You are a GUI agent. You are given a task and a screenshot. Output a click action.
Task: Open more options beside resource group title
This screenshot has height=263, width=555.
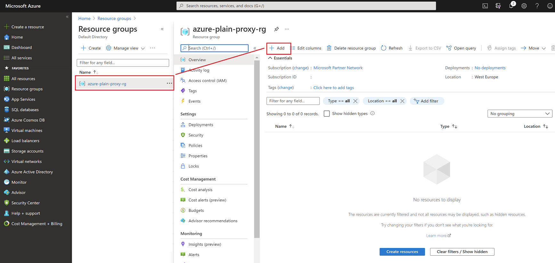tap(287, 29)
